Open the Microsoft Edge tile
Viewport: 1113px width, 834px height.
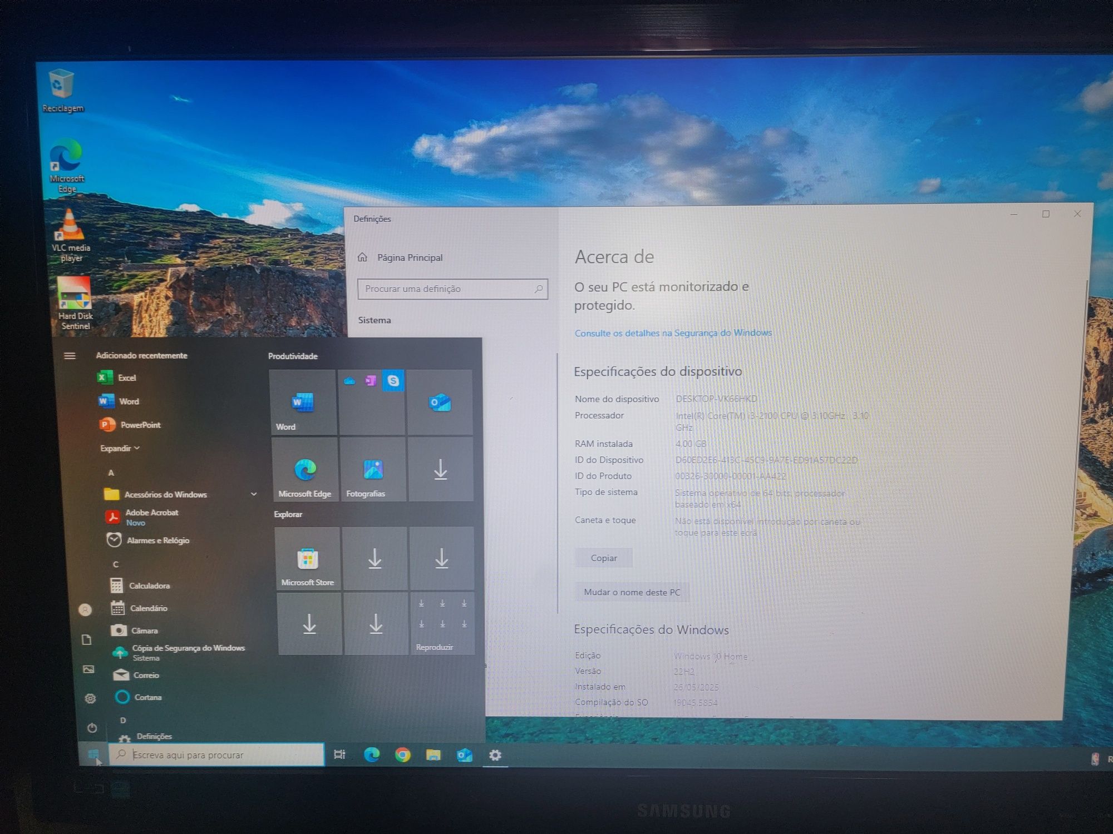click(305, 470)
